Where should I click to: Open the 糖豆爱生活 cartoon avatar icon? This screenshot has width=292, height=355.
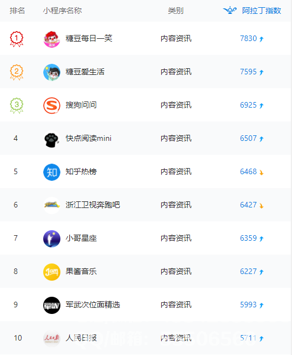[x=52, y=72]
